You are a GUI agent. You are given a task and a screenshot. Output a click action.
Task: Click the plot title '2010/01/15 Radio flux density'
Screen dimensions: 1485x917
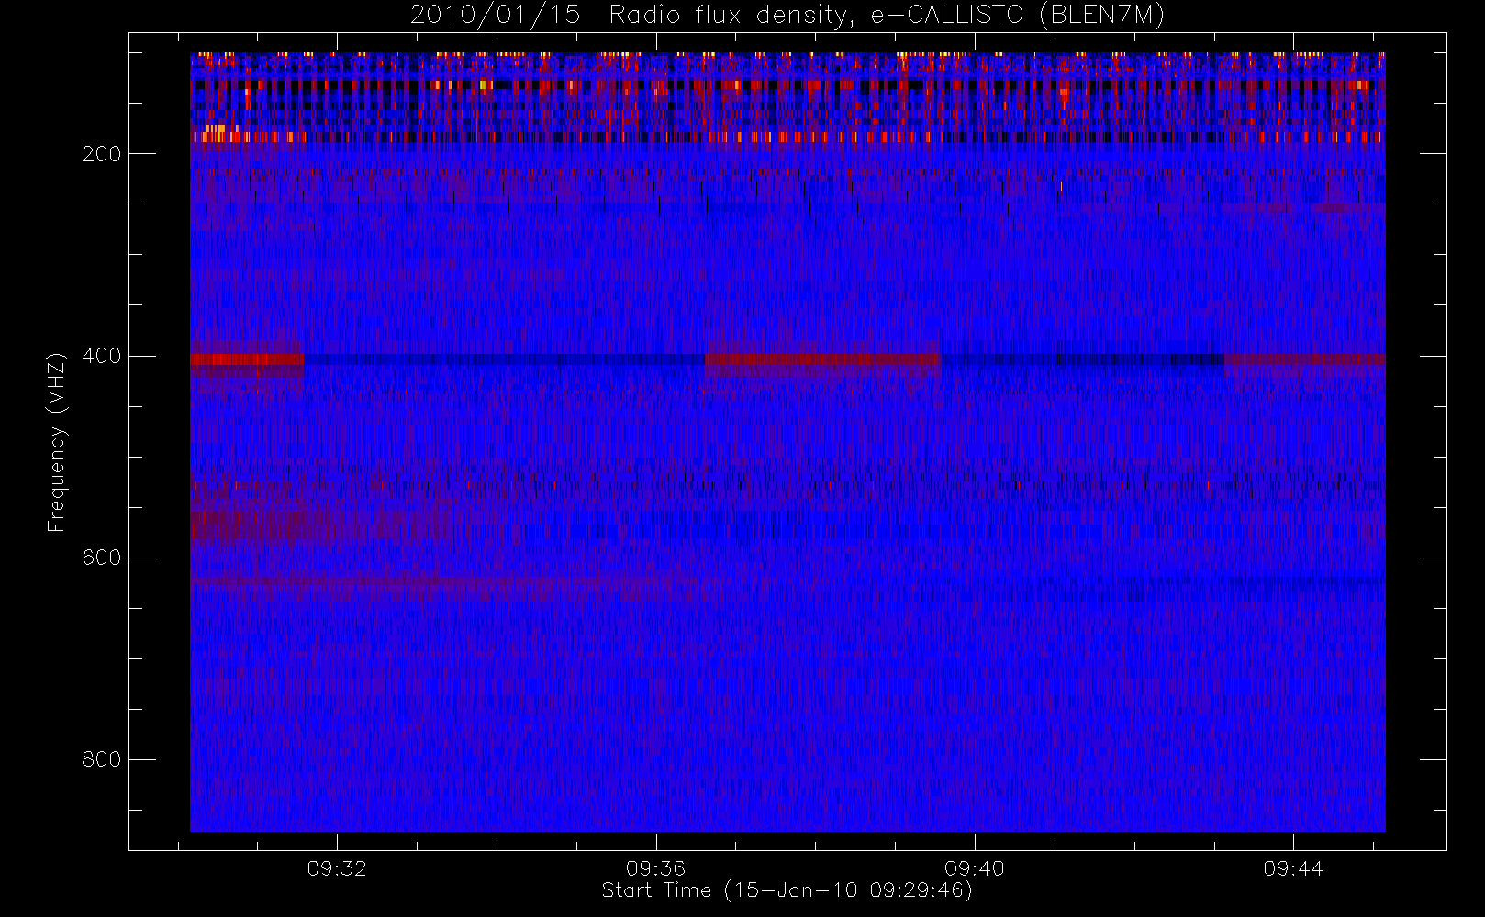tap(787, 16)
